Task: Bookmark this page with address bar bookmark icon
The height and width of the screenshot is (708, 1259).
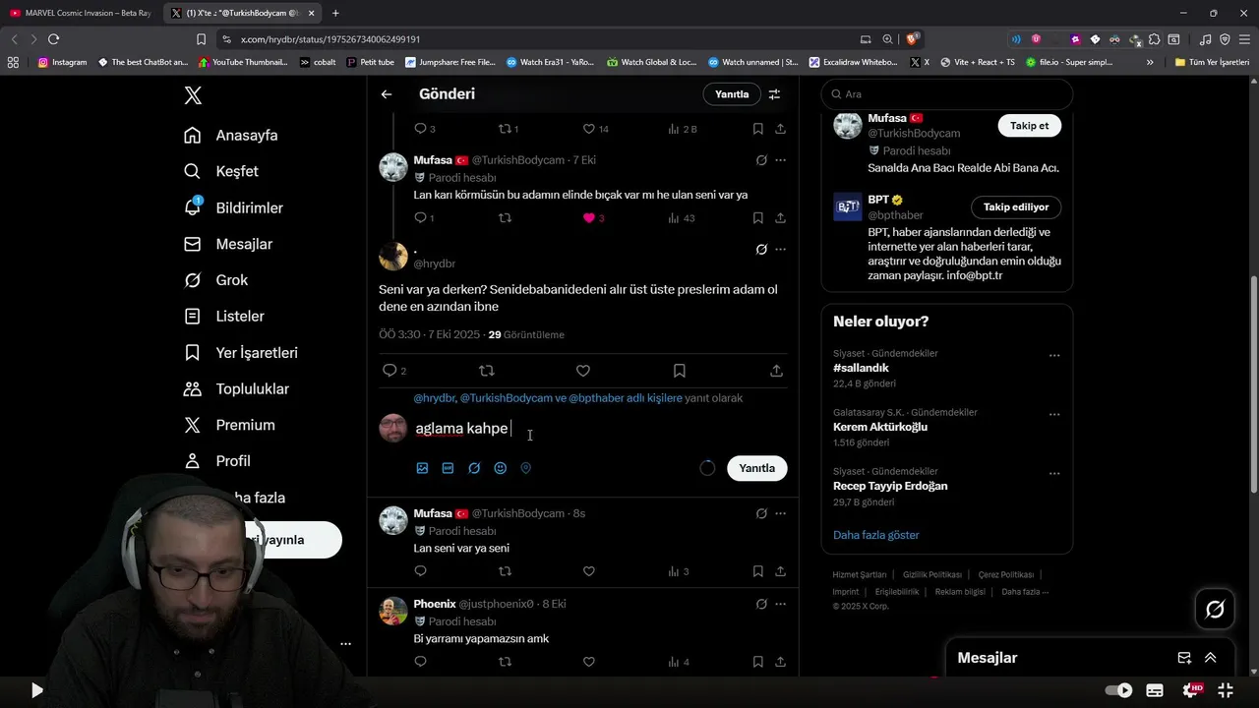Action: [201, 39]
